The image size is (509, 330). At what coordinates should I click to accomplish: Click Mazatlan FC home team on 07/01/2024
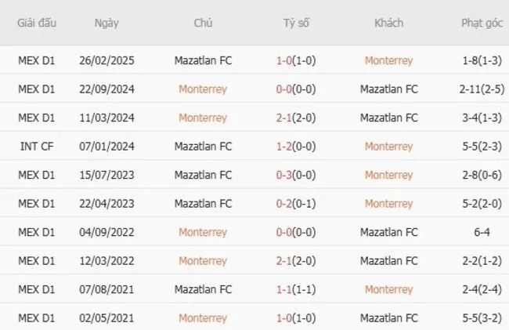click(x=203, y=146)
